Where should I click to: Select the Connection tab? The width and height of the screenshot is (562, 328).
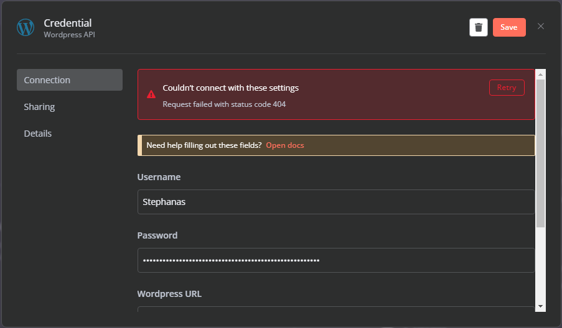pyautogui.click(x=70, y=80)
